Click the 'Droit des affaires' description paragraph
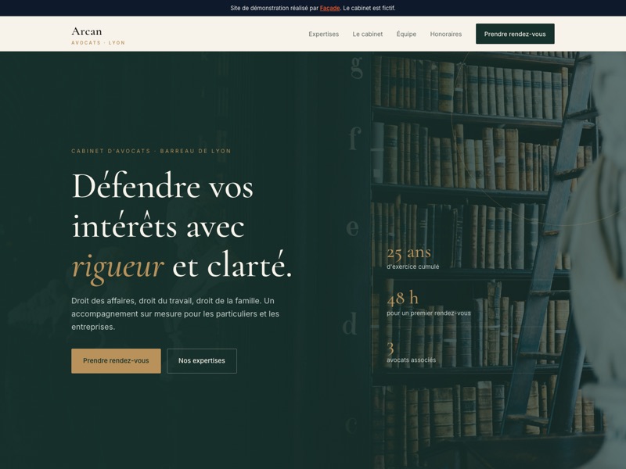 tap(175, 314)
